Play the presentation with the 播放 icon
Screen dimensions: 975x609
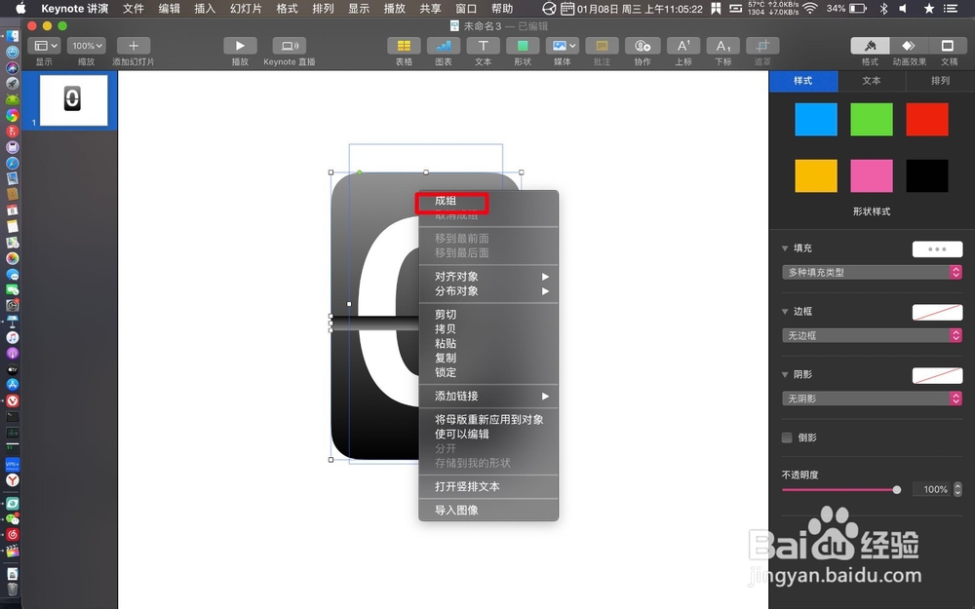(x=238, y=45)
